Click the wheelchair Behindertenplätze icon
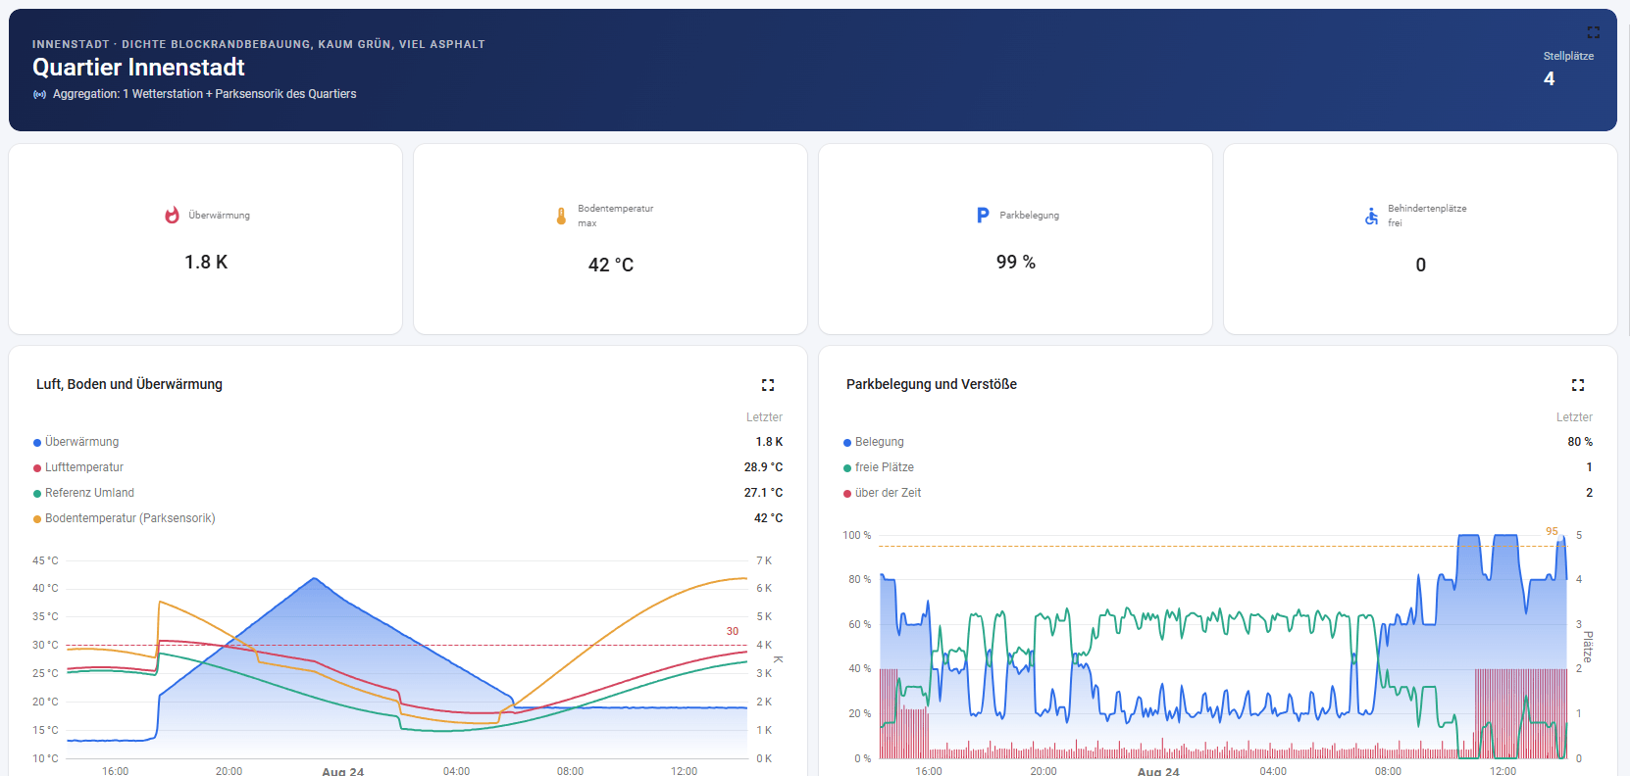 (1371, 216)
